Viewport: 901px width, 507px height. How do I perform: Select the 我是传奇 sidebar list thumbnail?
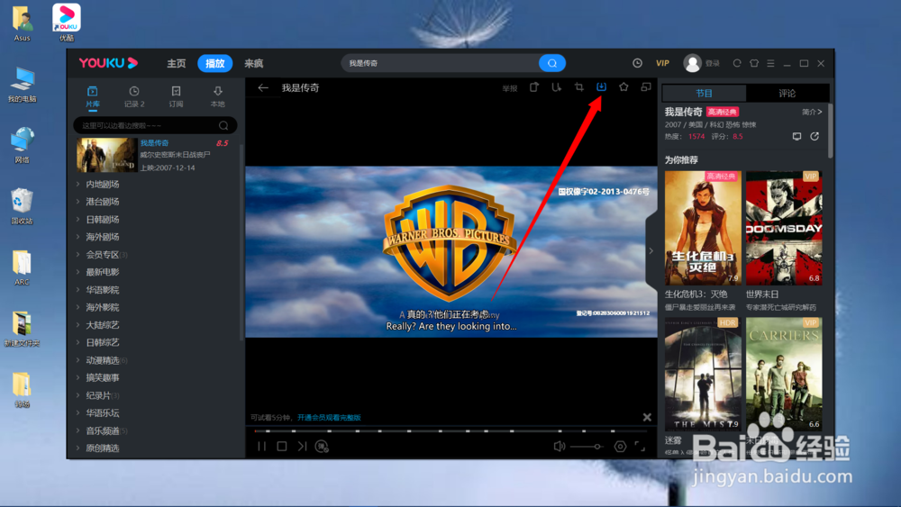pyautogui.click(x=107, y=155)
